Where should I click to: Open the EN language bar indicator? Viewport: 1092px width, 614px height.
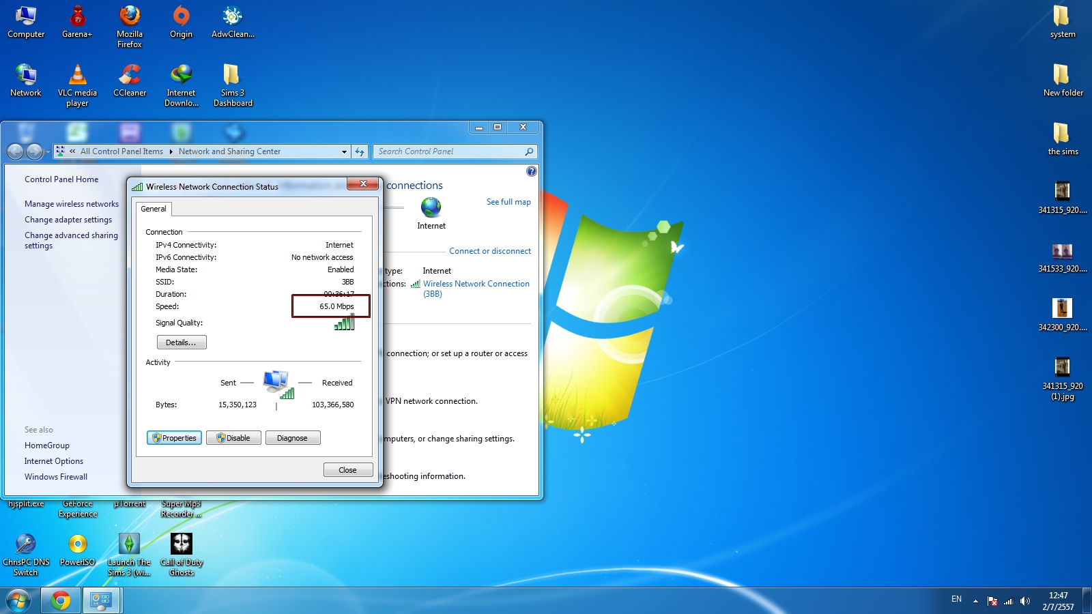[956, 599]
